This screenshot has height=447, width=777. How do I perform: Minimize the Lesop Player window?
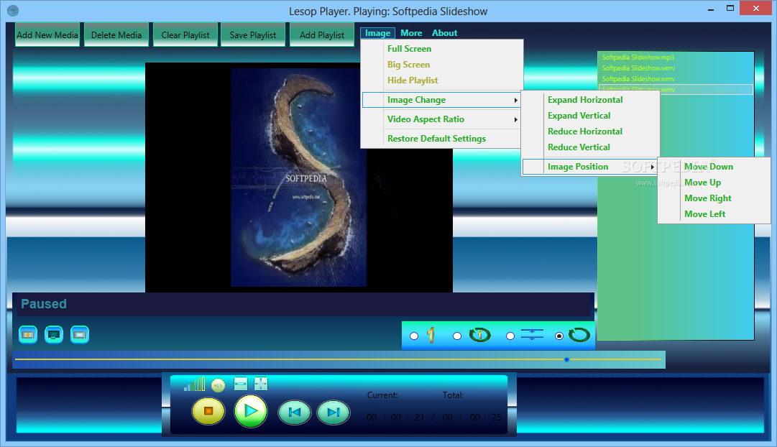[x=711, y=9]
